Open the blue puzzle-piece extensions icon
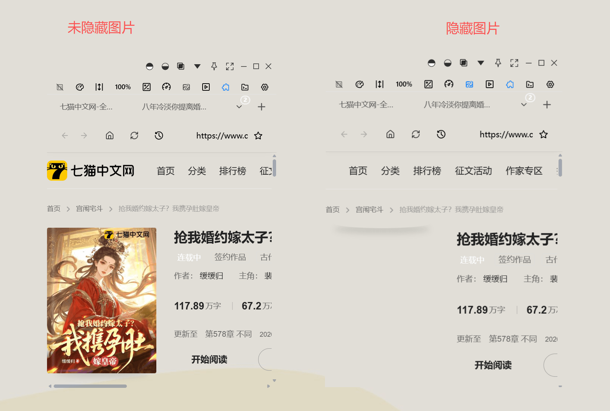Image resolution: width=610 pixels, height=411 pixels. point(225,87)
